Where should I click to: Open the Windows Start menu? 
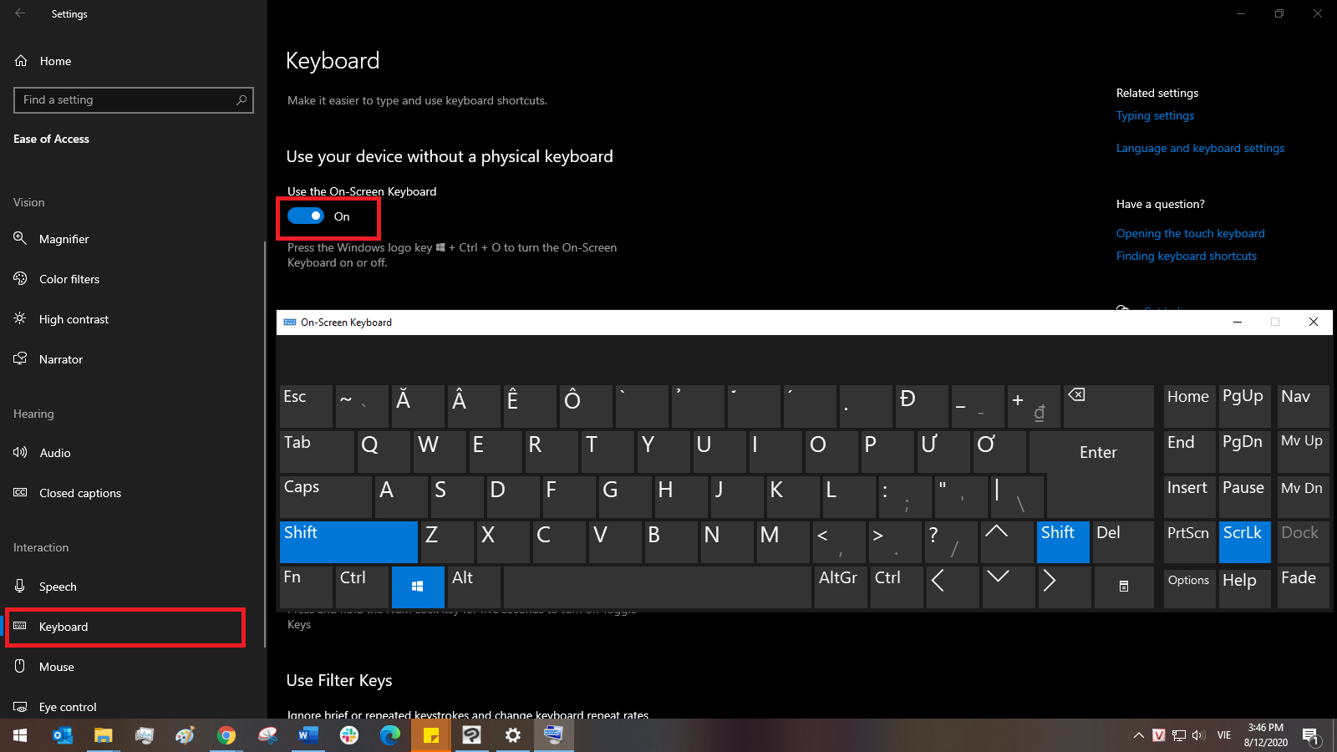pyautogui.click(x=20, y=735)
